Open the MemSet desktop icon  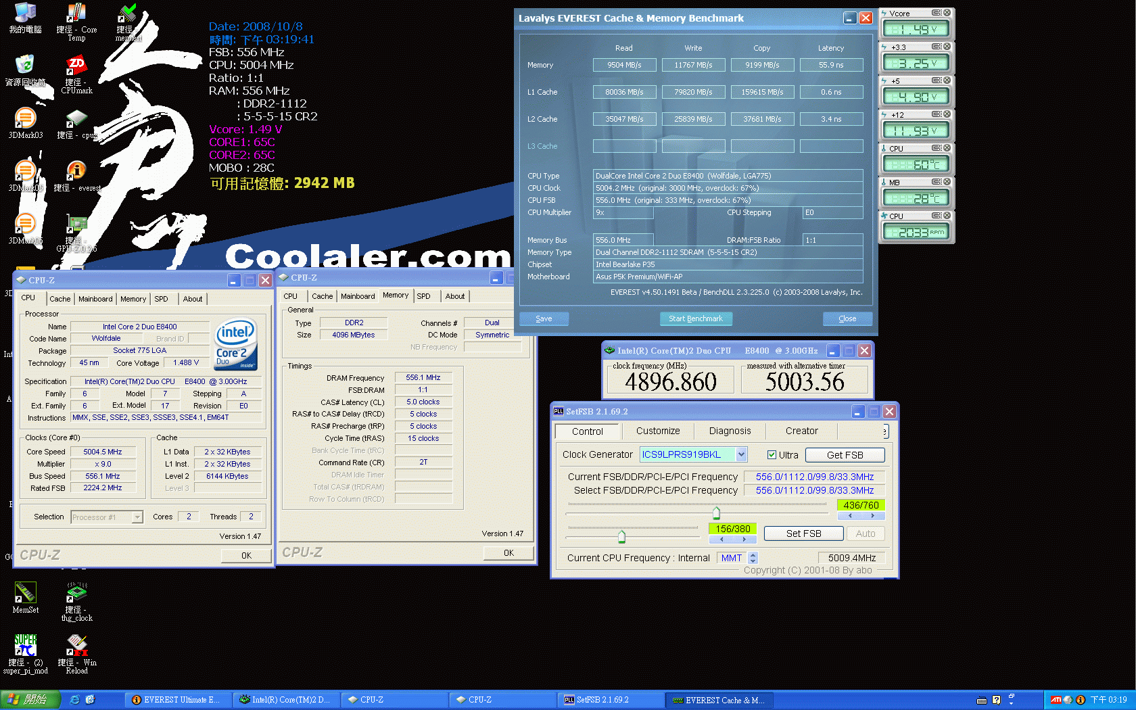pyautogui.click(x=25, y=598)
